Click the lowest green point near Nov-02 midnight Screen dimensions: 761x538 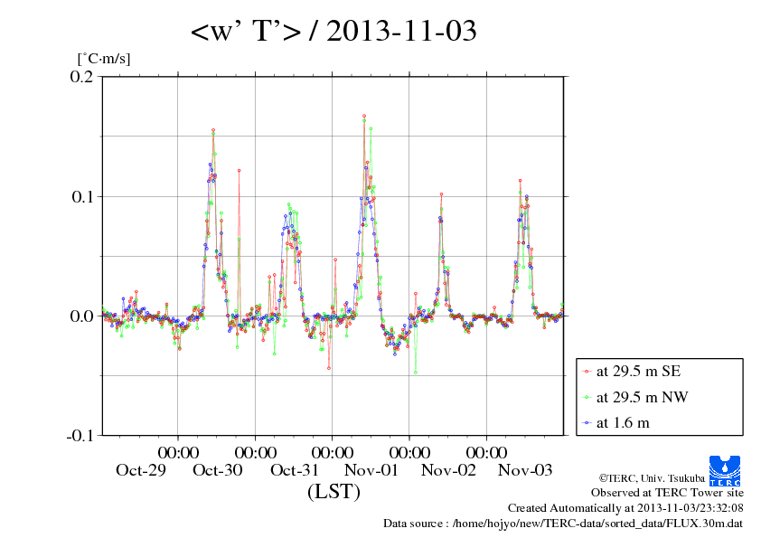(416, 373)
